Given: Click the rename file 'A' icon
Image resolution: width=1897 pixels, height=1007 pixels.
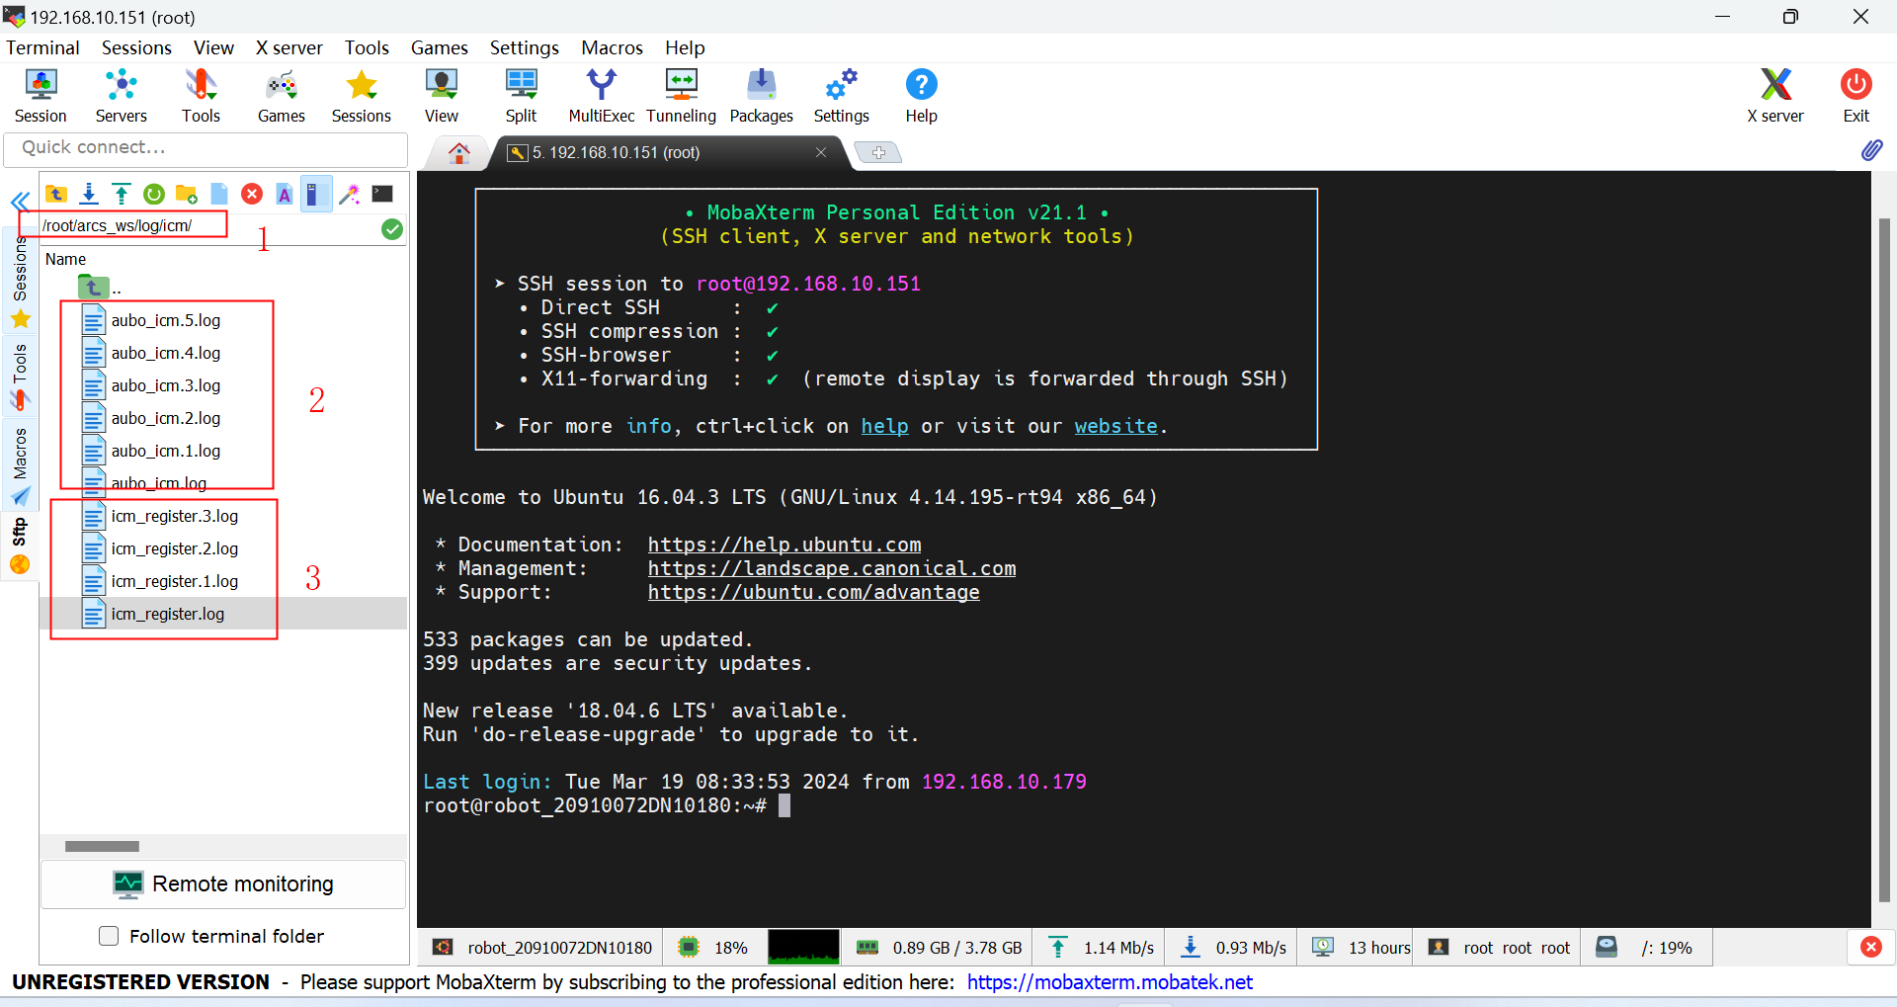Looking at the screenshot, I should click(285, 194).
